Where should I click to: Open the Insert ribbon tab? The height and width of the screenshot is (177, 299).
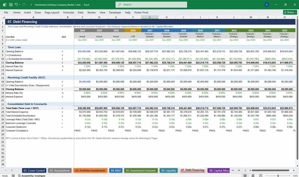click(28, 12)
